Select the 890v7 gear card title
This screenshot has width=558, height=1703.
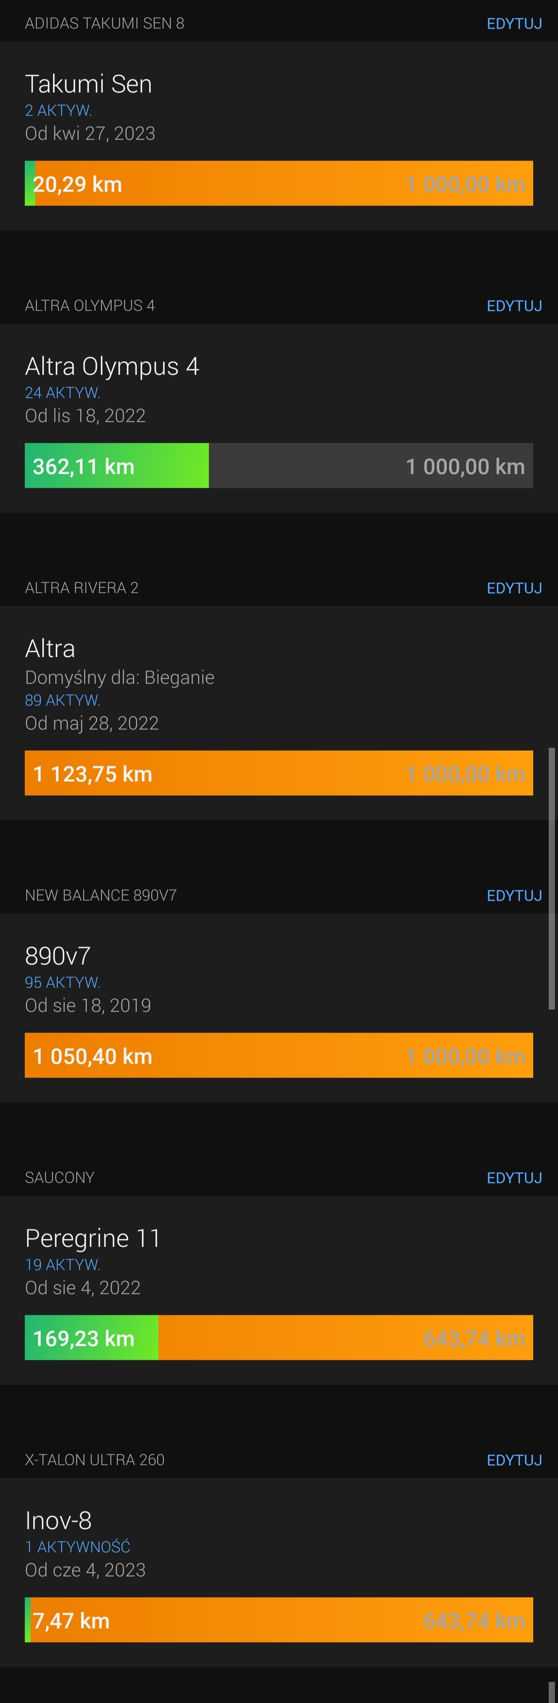pos(57,956)
